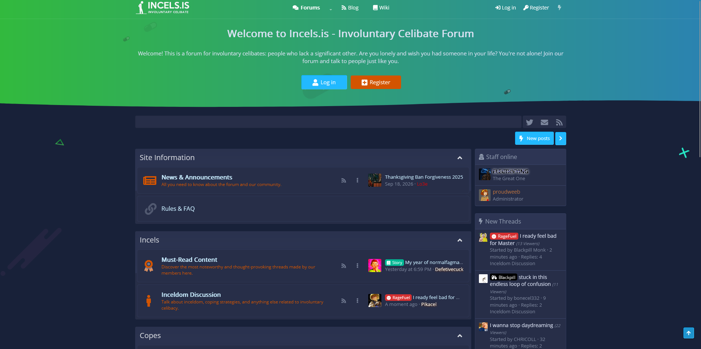Click the scroll-to-top arrow button
Screen dimensions: 701x349
(689, 333)
